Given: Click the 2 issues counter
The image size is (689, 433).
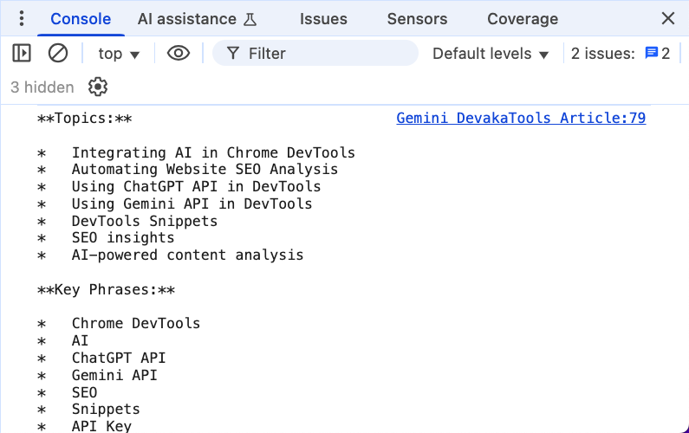Looking at the screenshot, I should click(620, 54).
